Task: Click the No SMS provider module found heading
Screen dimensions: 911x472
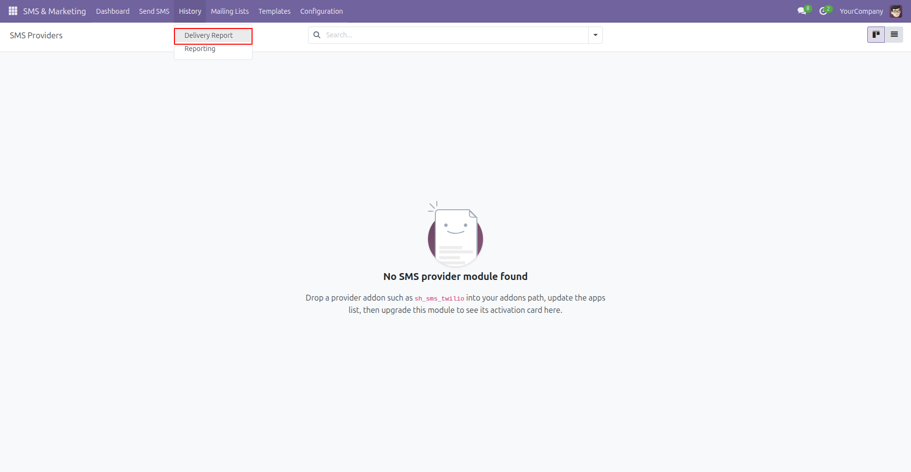Action: [x=455, y=277]
